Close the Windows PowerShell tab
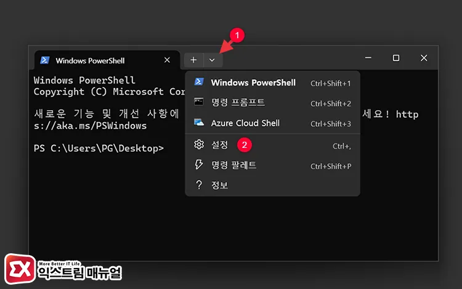 [167, 60]
